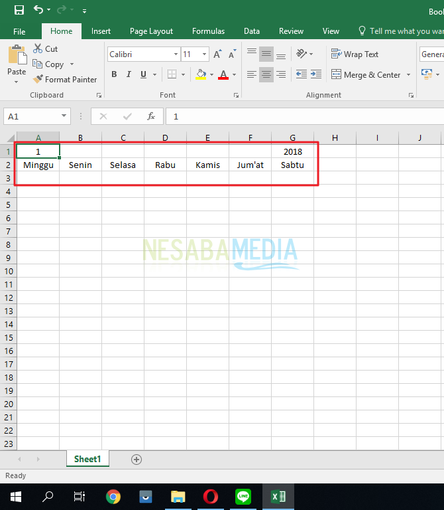Click the Accounting Number Format icon
Viewport: 444px width, 510px height.
[427, 74]
